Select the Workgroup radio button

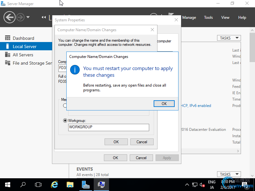pyautogui.click(x=65, y=121)
